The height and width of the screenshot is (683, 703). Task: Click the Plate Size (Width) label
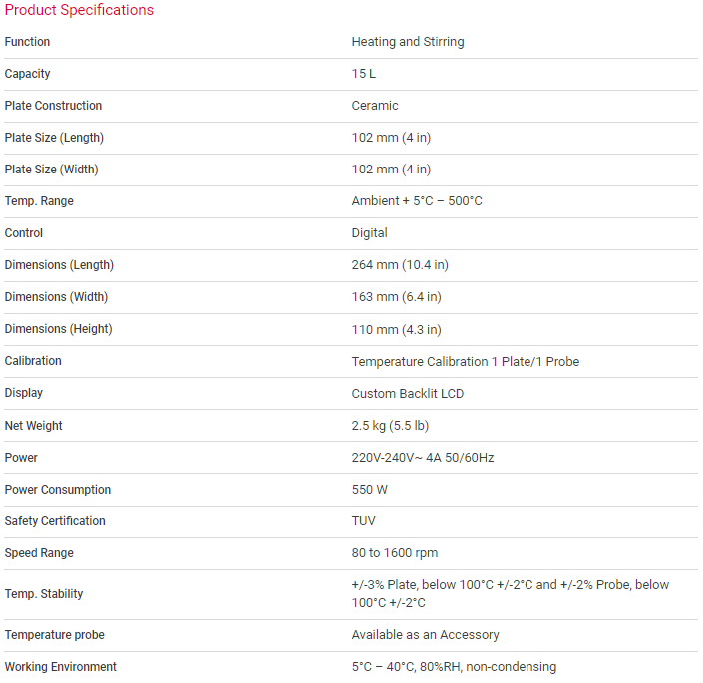[52, 170]
